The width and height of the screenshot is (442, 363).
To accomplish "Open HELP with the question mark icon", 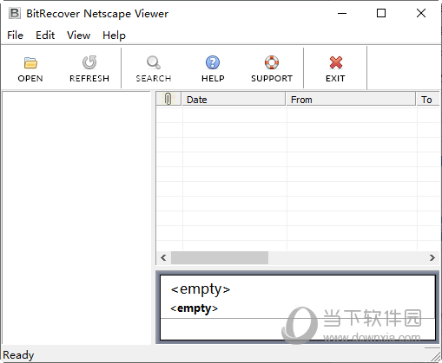I will coord(213,62).
